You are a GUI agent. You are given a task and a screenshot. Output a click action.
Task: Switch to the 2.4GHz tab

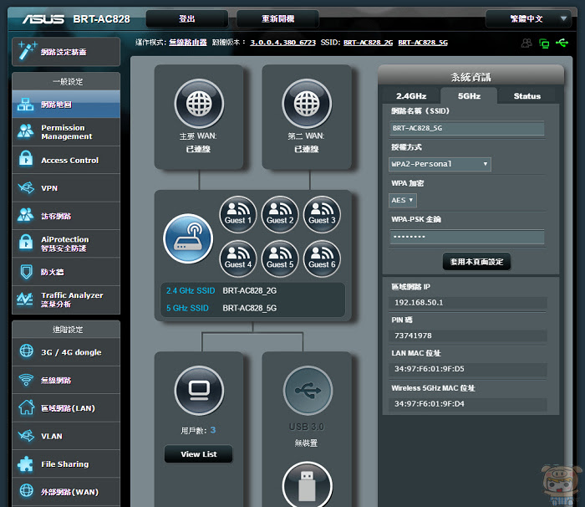coord(411,96)
